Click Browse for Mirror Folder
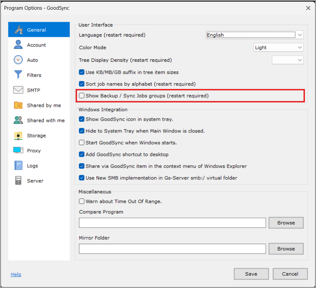The height and width of the screenshot is (288, 316). pos(286,249)
